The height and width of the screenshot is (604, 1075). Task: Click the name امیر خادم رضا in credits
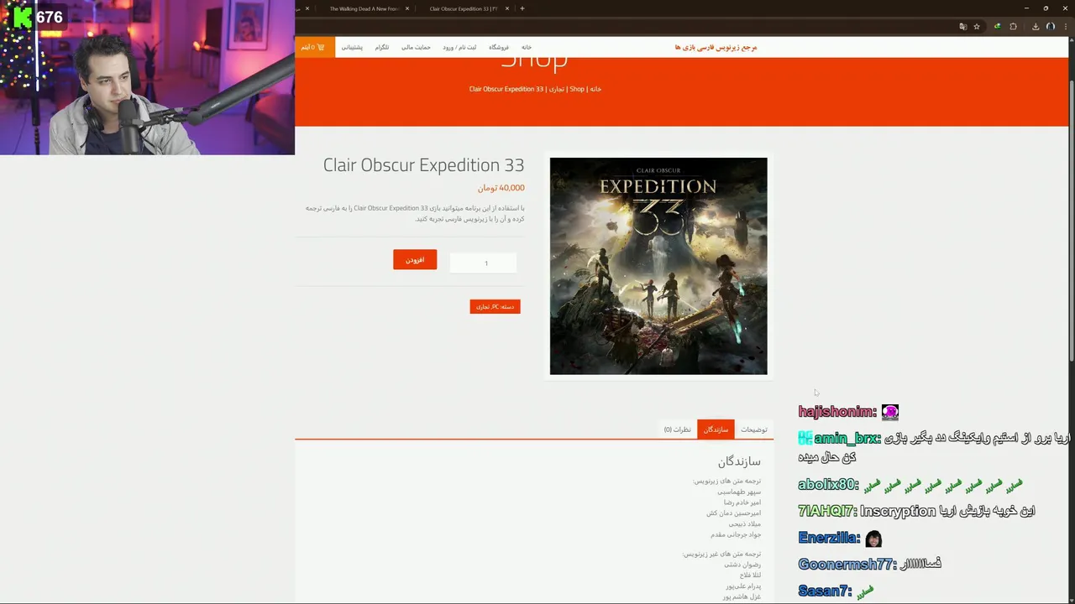pos(742,502)
